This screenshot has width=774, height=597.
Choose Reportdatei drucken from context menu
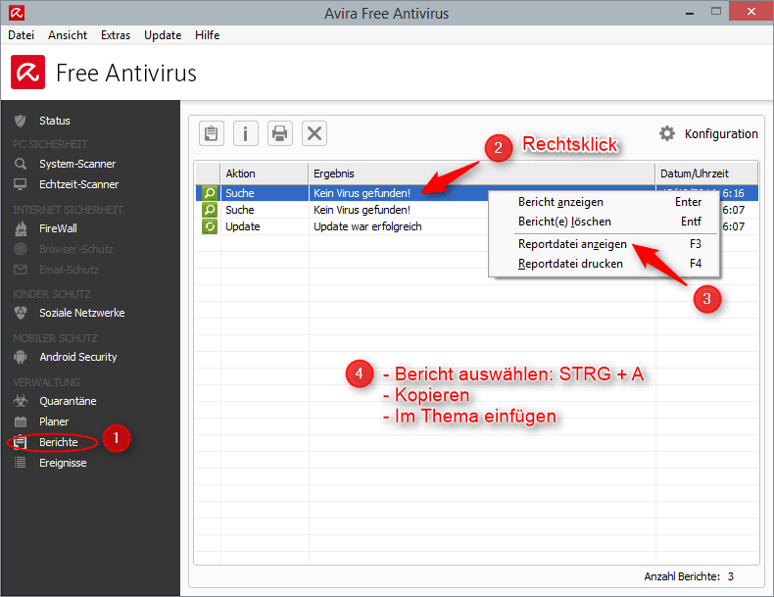pyautogui.click(x=605, y=264)
